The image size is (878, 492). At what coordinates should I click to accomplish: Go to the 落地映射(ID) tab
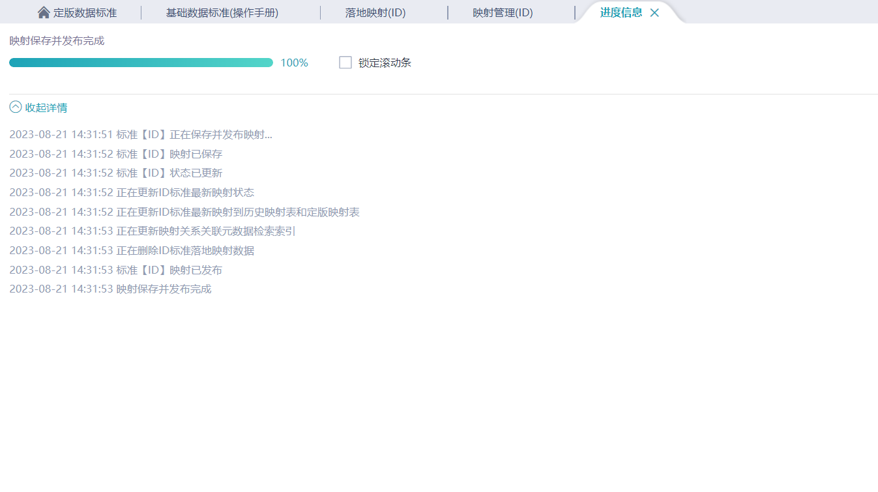tap(375, 13)
